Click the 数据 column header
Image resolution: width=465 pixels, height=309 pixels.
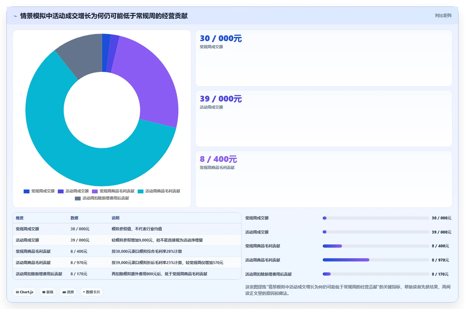pyautogui.click(x=74, y=218)
